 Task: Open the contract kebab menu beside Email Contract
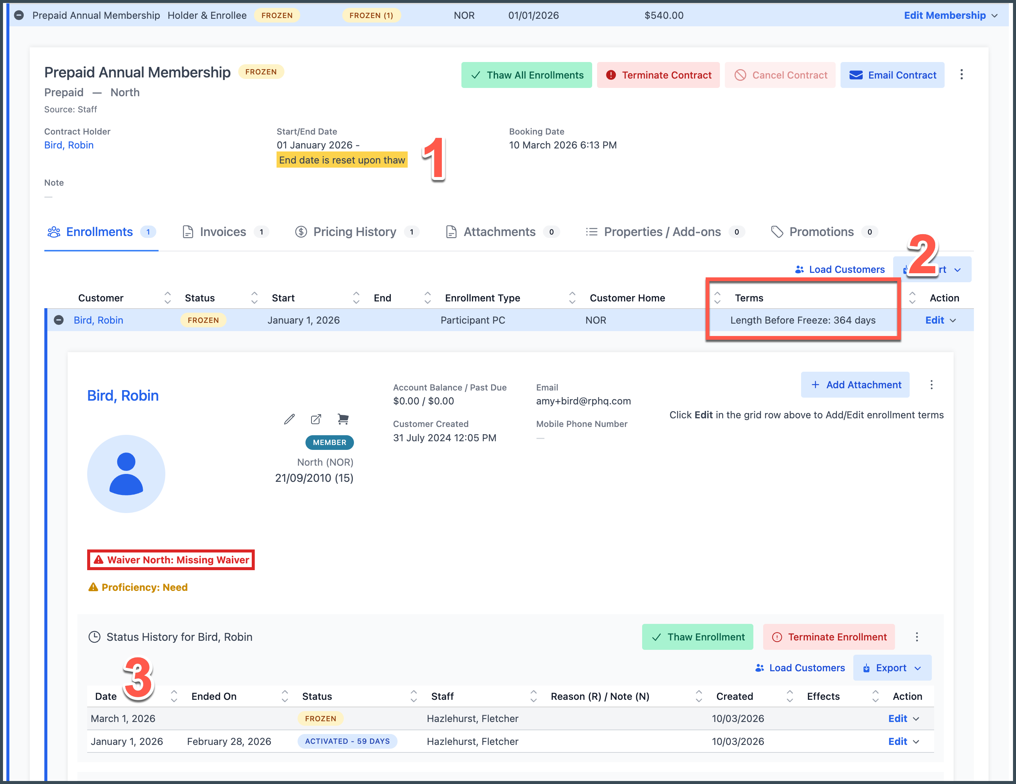click(961, 75)
